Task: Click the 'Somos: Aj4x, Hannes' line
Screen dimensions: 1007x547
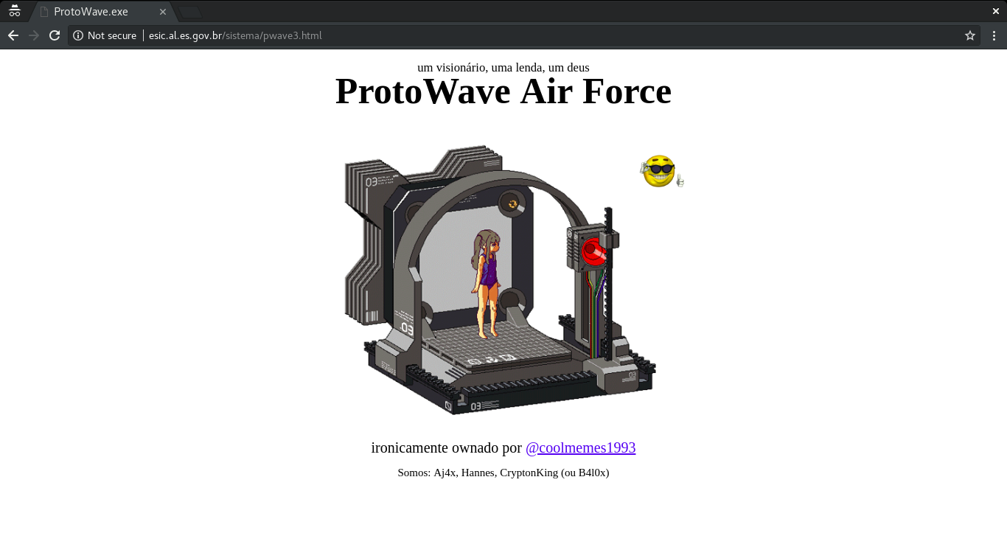Action: coord(503,473)
